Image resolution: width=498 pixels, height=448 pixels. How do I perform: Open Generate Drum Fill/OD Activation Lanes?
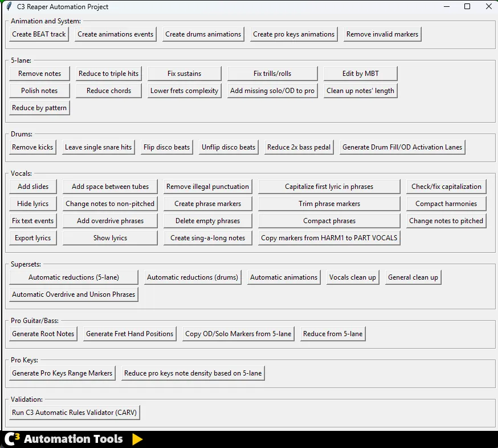[x=402, y=147]
